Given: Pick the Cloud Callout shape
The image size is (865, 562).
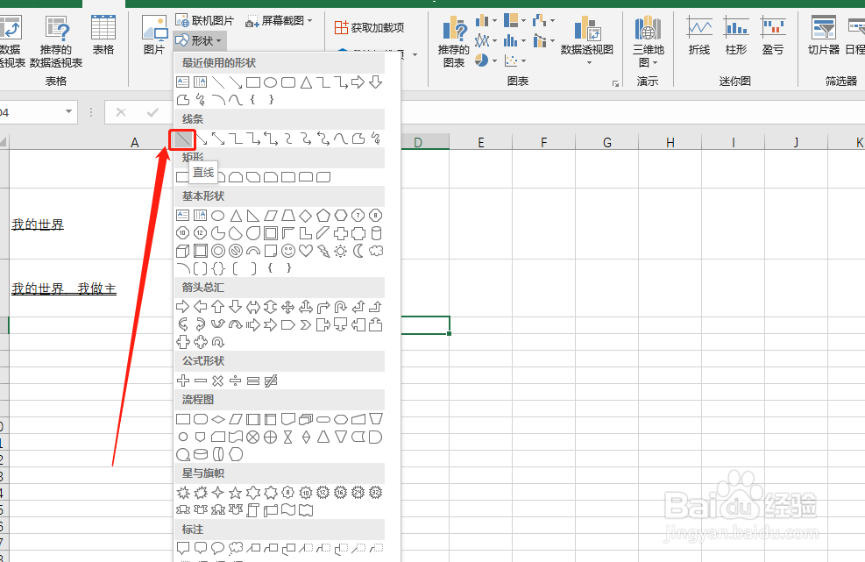Looking at the screenshot, I should pos(236,548).
